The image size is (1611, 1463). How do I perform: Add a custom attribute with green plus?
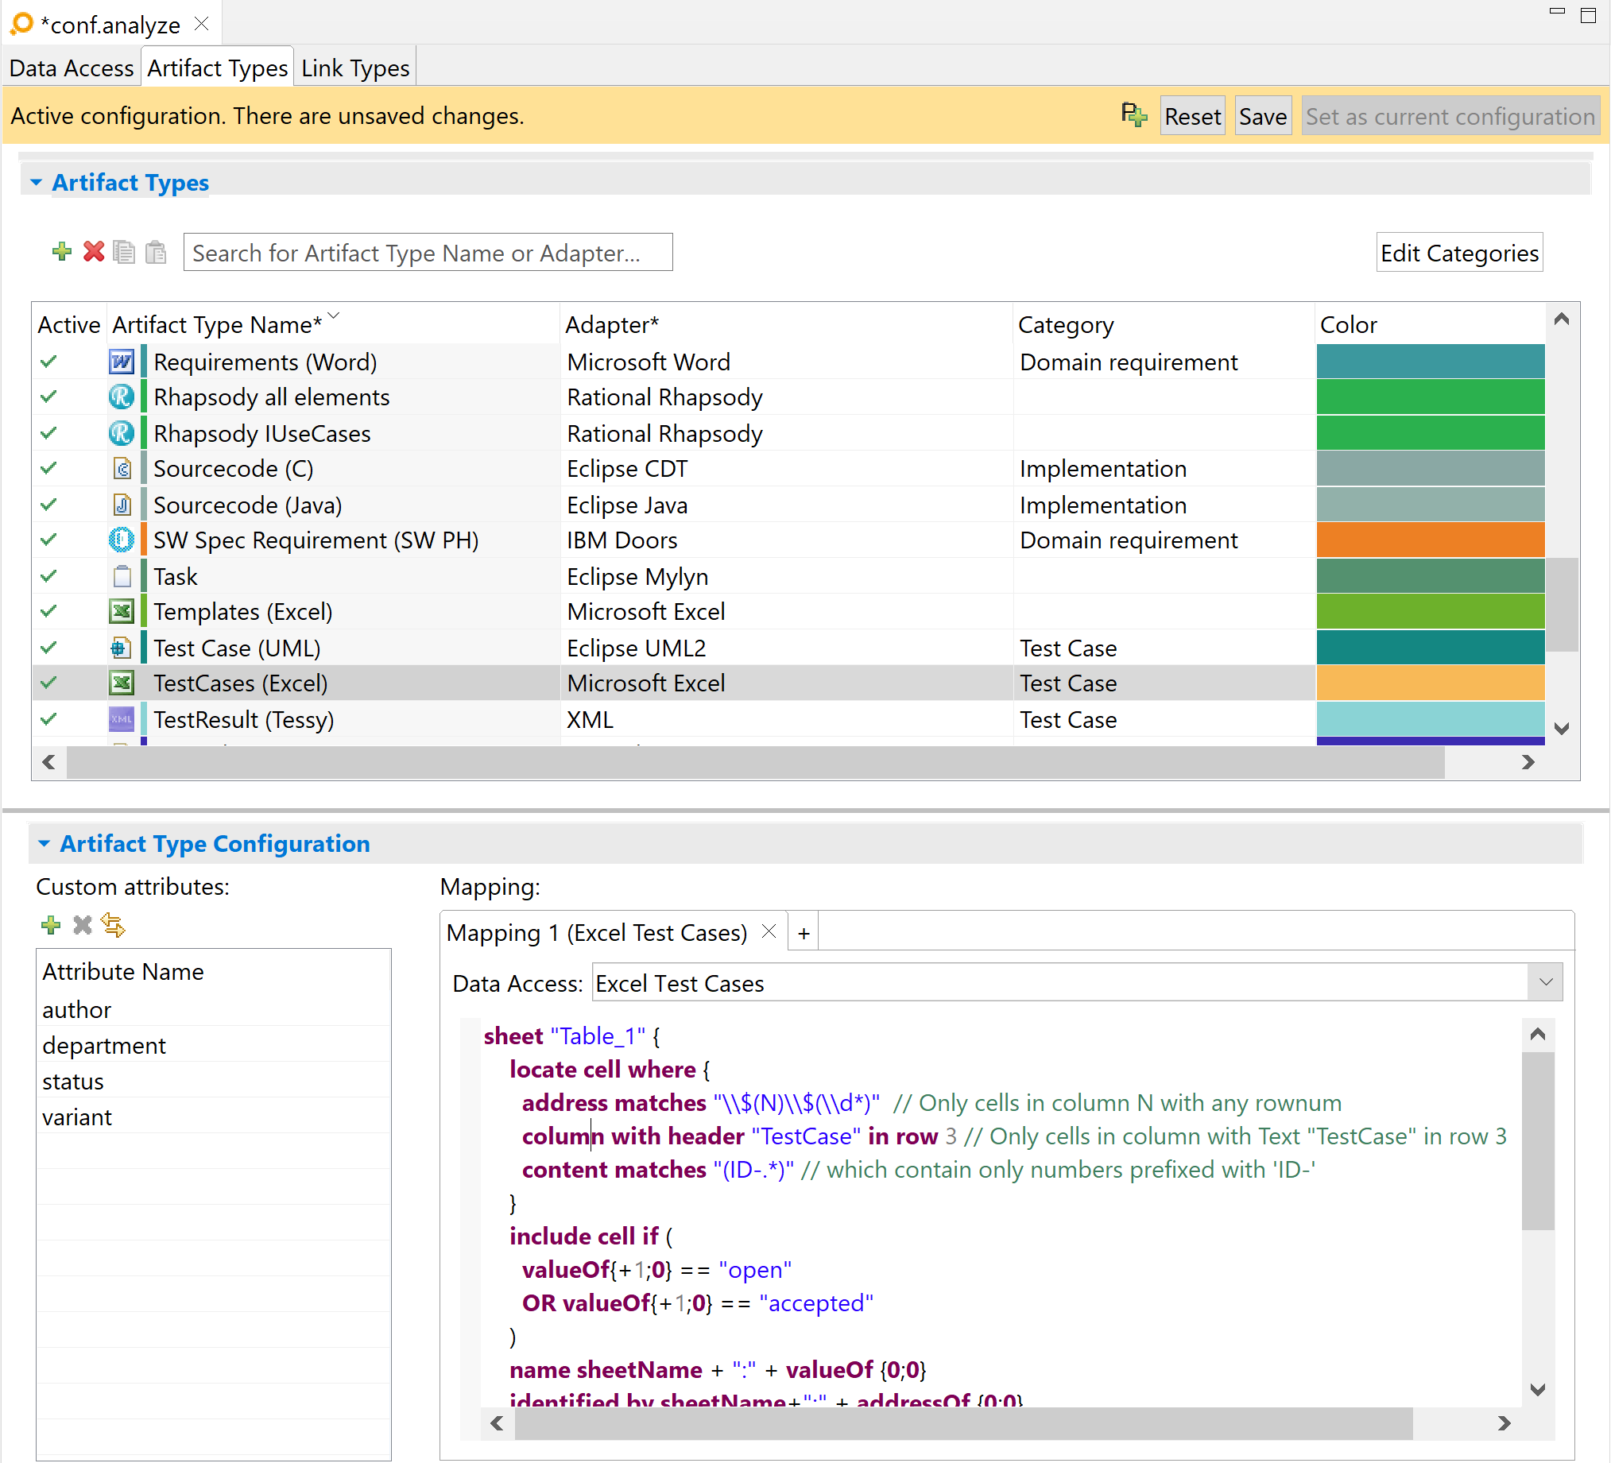[x=50, y=925]
